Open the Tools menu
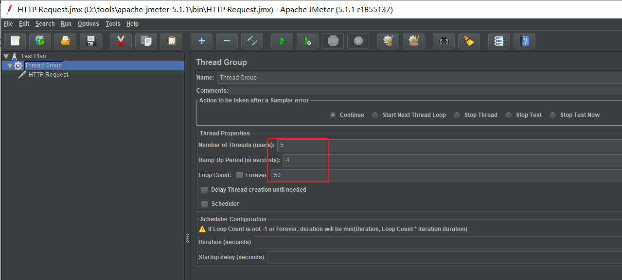 point(113,24)
